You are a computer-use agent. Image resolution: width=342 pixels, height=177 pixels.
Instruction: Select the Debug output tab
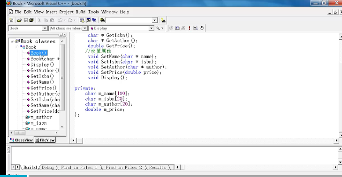coord(47,167)
